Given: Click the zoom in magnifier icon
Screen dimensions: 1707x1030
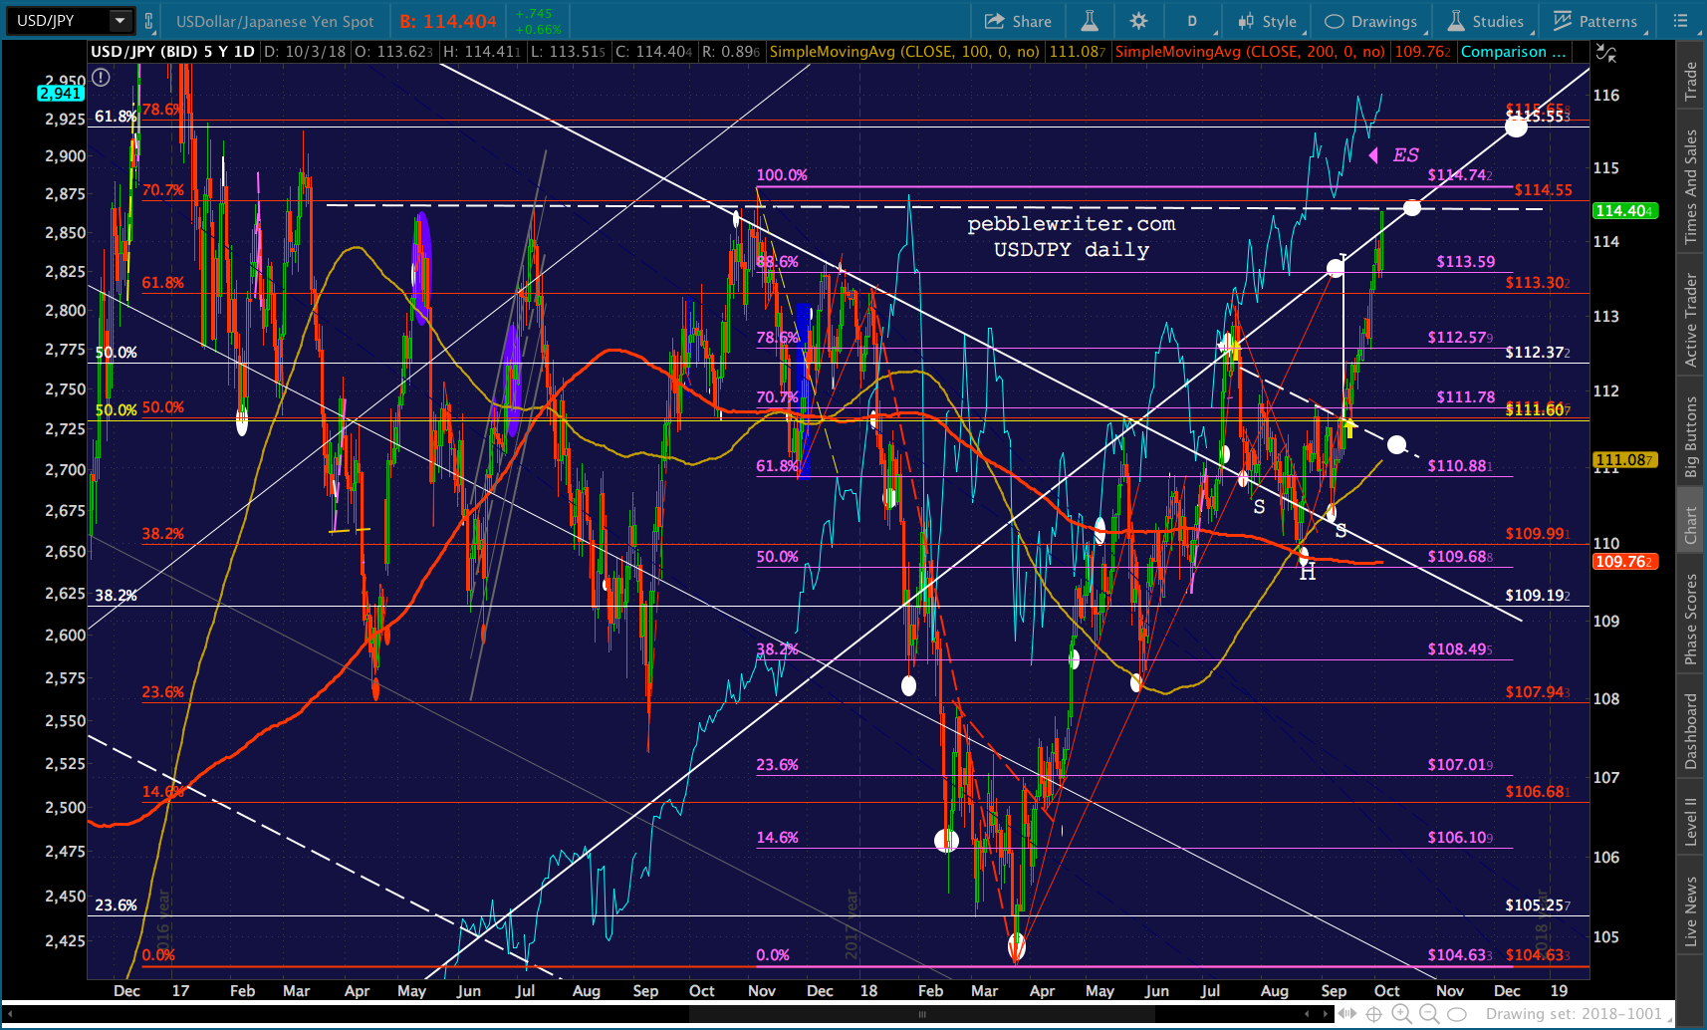Looking at the screenshot, I should click(1401, 1014).
